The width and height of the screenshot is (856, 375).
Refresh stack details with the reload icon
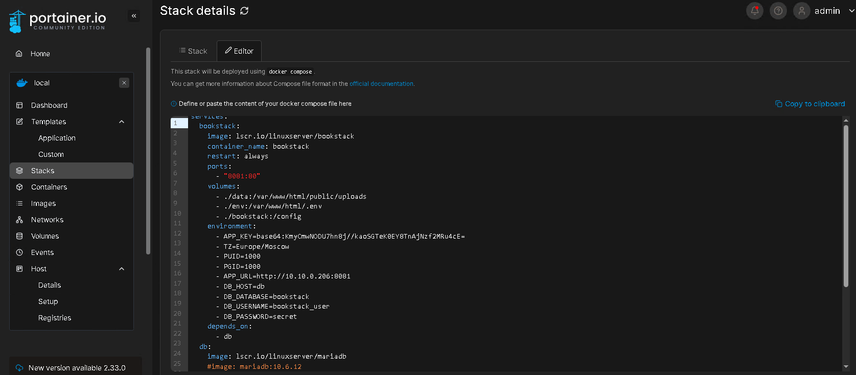click(244, 11)
